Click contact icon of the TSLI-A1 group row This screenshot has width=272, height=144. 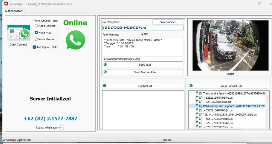coord(197,114)
